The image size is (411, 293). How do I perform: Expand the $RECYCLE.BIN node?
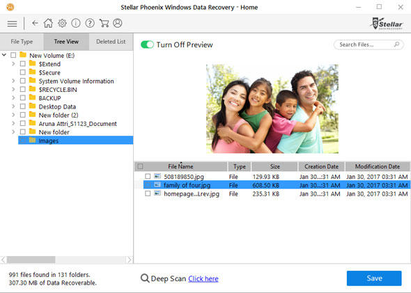point(13,89)
